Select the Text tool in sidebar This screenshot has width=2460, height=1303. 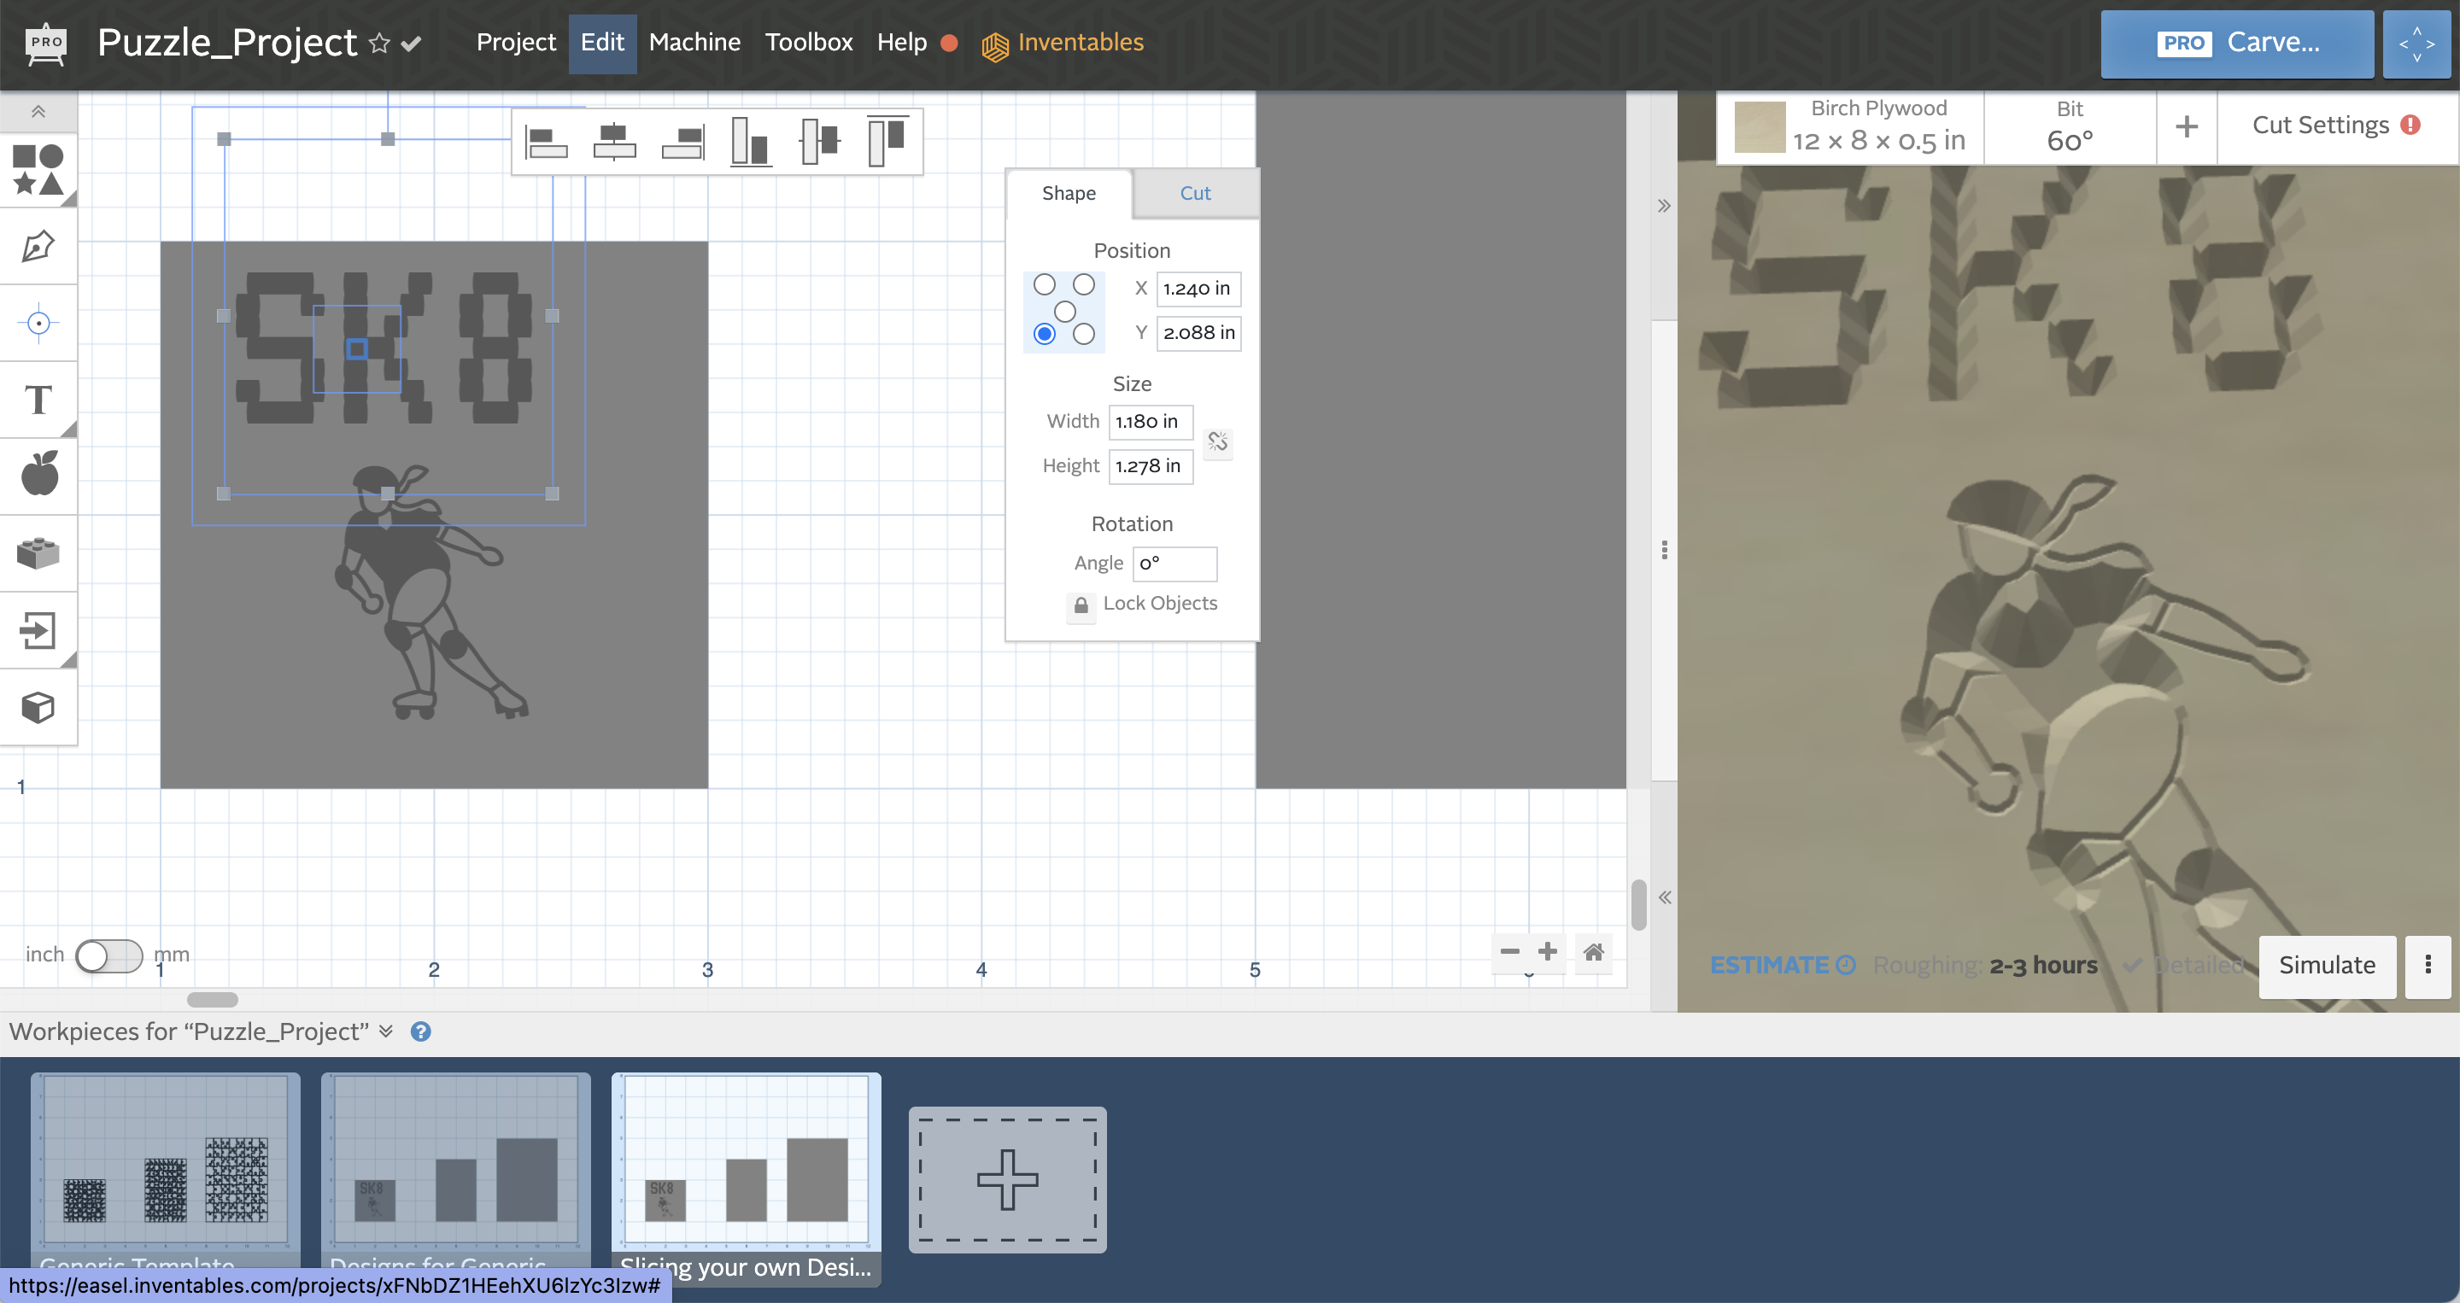click(x=39, y=399)
